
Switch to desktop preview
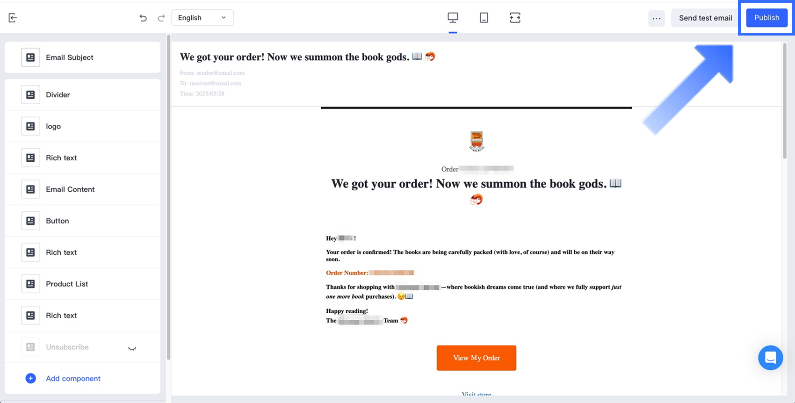[453, 18]
